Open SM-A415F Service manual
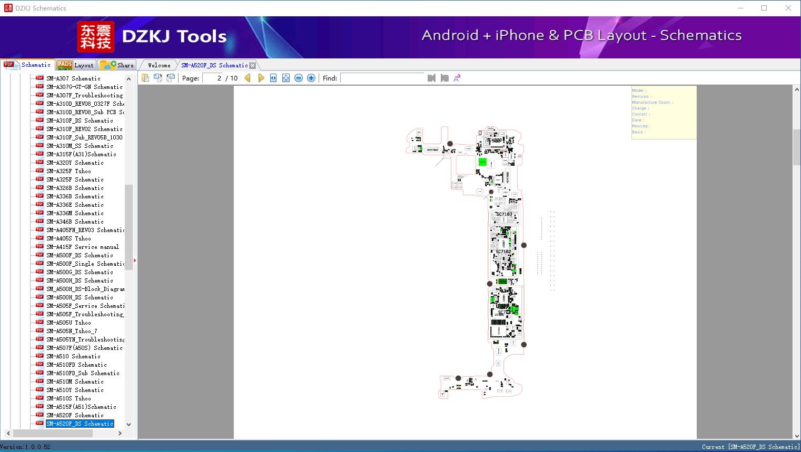The image size is (801, 452). (83, 247)
